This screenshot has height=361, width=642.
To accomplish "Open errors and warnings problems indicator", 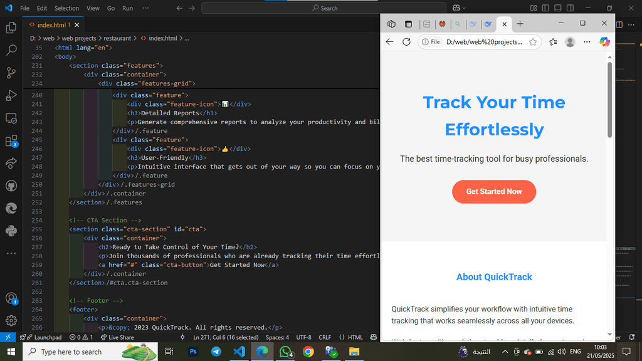I will coord(81,337).
